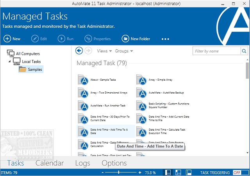Click the zoom slider handle
The image size is (250, 176).
118,172
